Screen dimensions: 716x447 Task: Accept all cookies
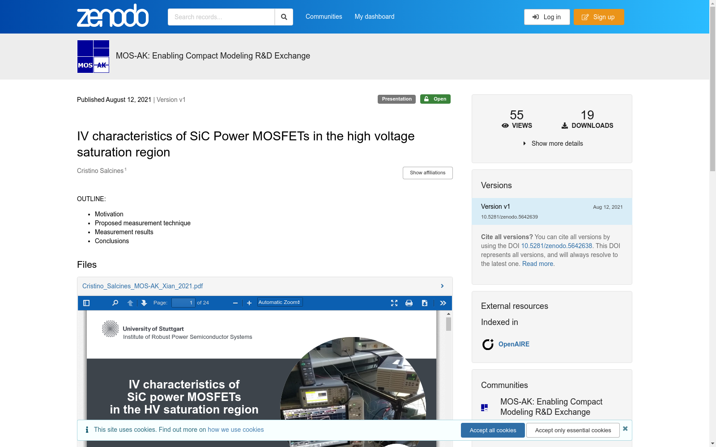(x=493, y=430)
